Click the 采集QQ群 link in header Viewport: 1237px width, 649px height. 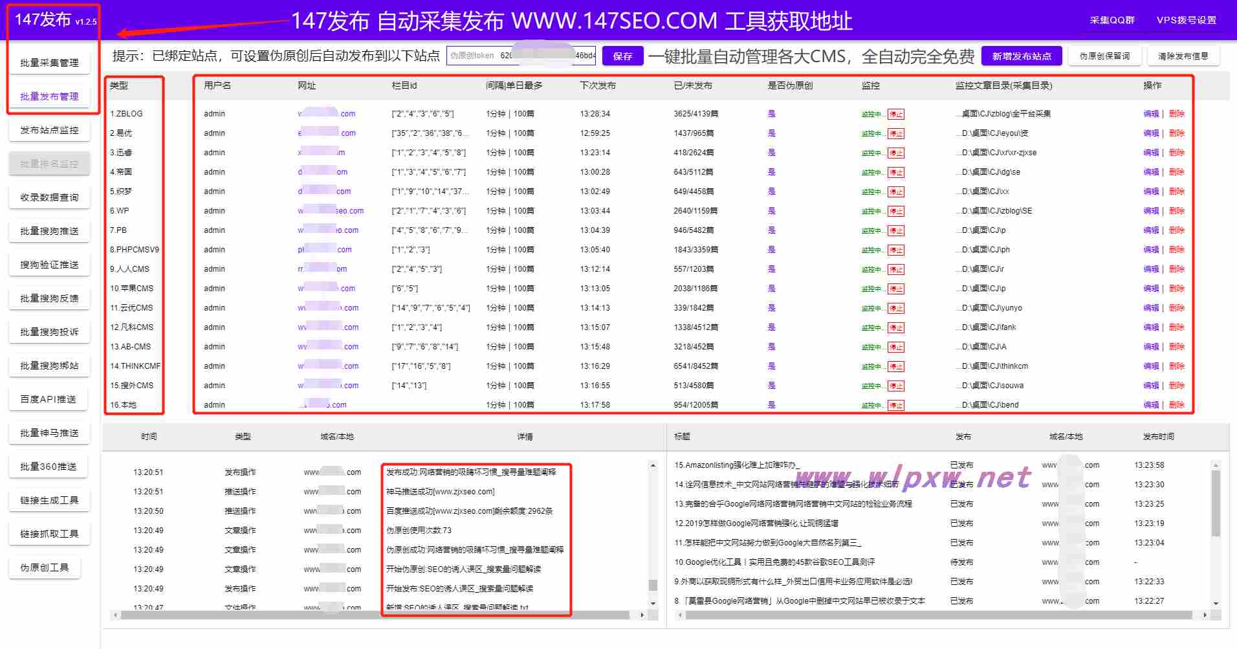1112,20
